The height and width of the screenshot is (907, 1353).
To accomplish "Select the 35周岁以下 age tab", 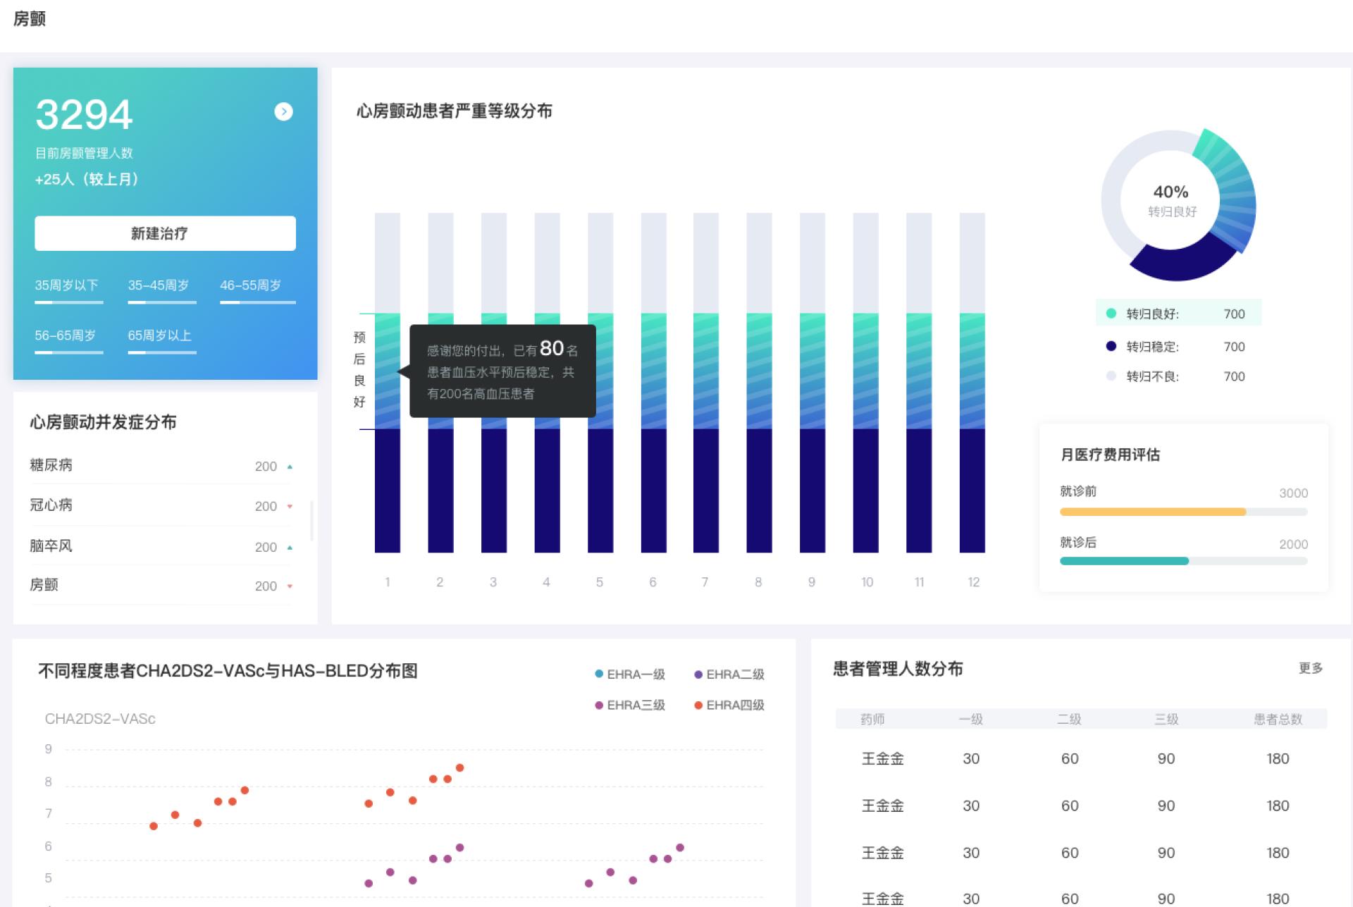I will tap(67, 285).
